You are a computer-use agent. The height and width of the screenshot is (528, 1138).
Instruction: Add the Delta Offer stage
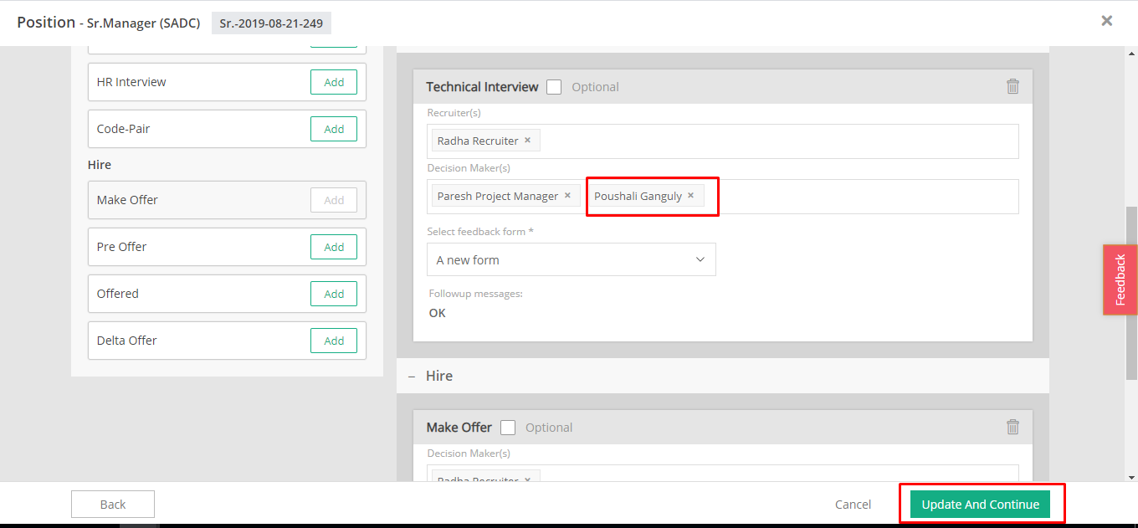point(334,341)
